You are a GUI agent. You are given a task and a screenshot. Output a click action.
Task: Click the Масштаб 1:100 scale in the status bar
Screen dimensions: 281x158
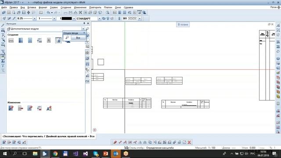[205, 148]
